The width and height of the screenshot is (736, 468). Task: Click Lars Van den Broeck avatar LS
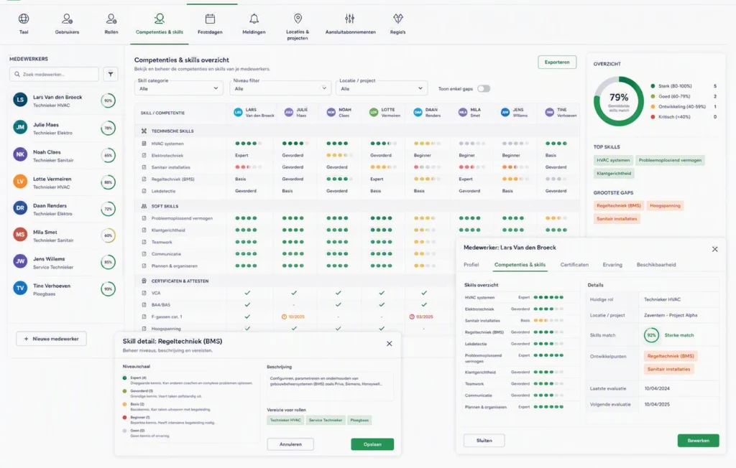click(x=20, y=100)
